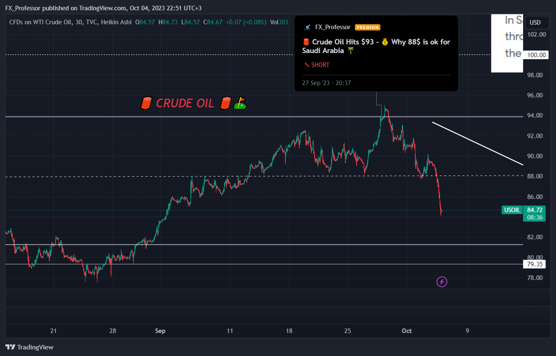Open the Crude Oil Hits $93 idea title

click(376, 46)
